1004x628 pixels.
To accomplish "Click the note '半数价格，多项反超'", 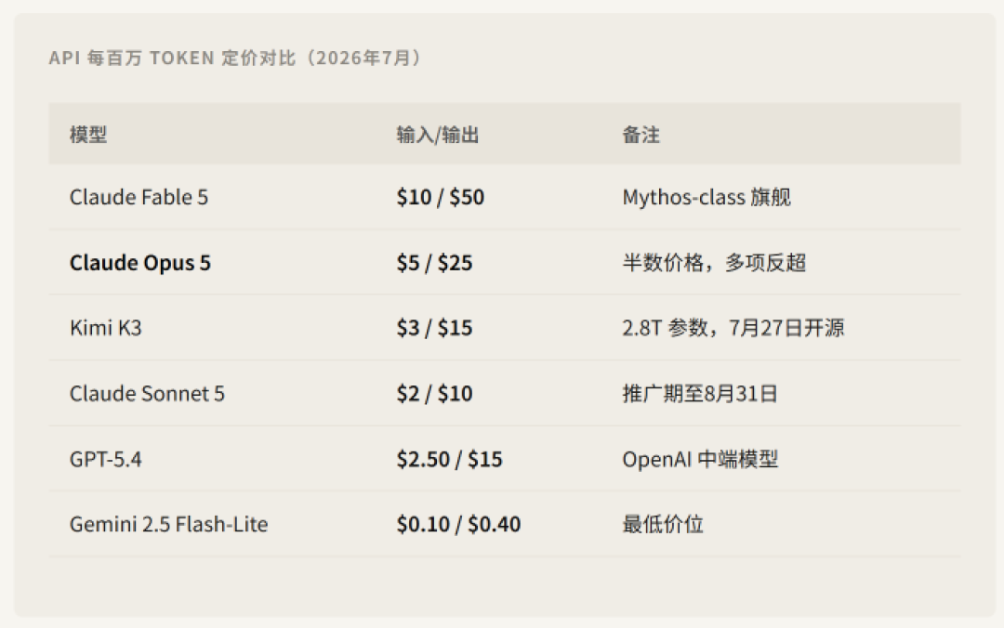I will coord(714,263).
